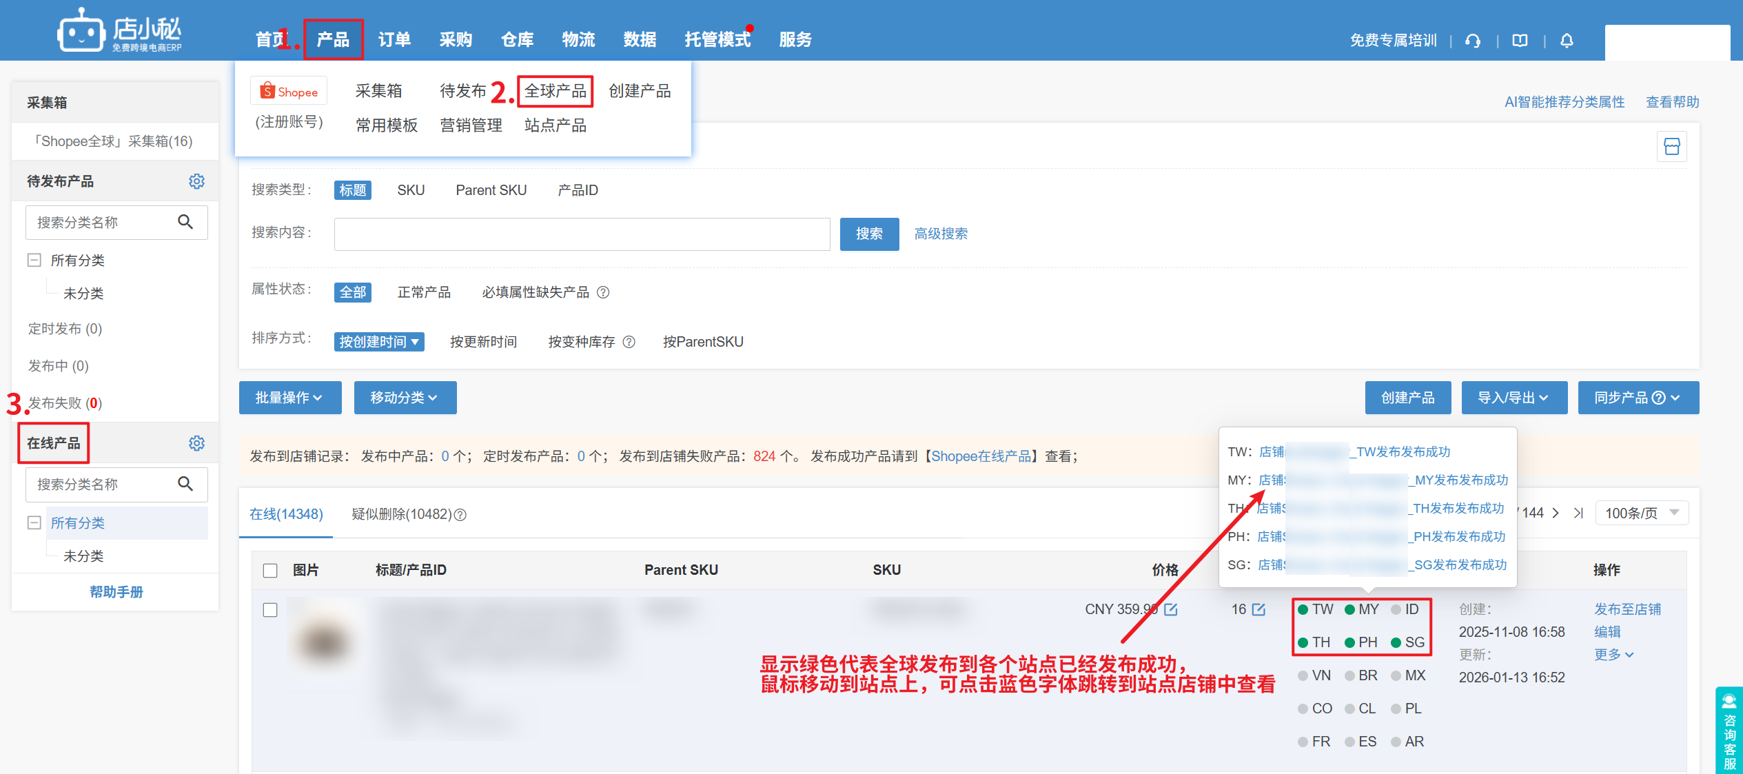1743x774 pixels.
Task: Open the 批量操作 dropdown
Action: [x=289, y=398]
